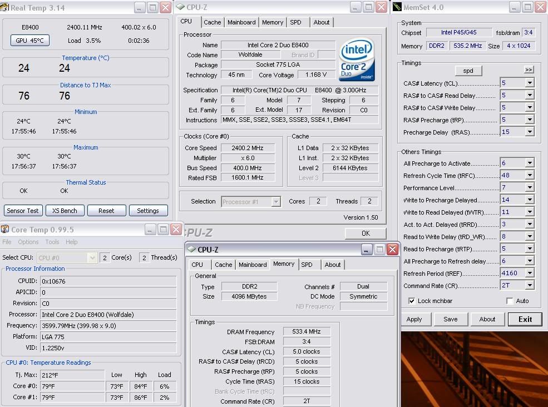This screenshot has width=548, height=407.
Task: Open the Performance Level dropdown
Action: [x=530, y=187]
